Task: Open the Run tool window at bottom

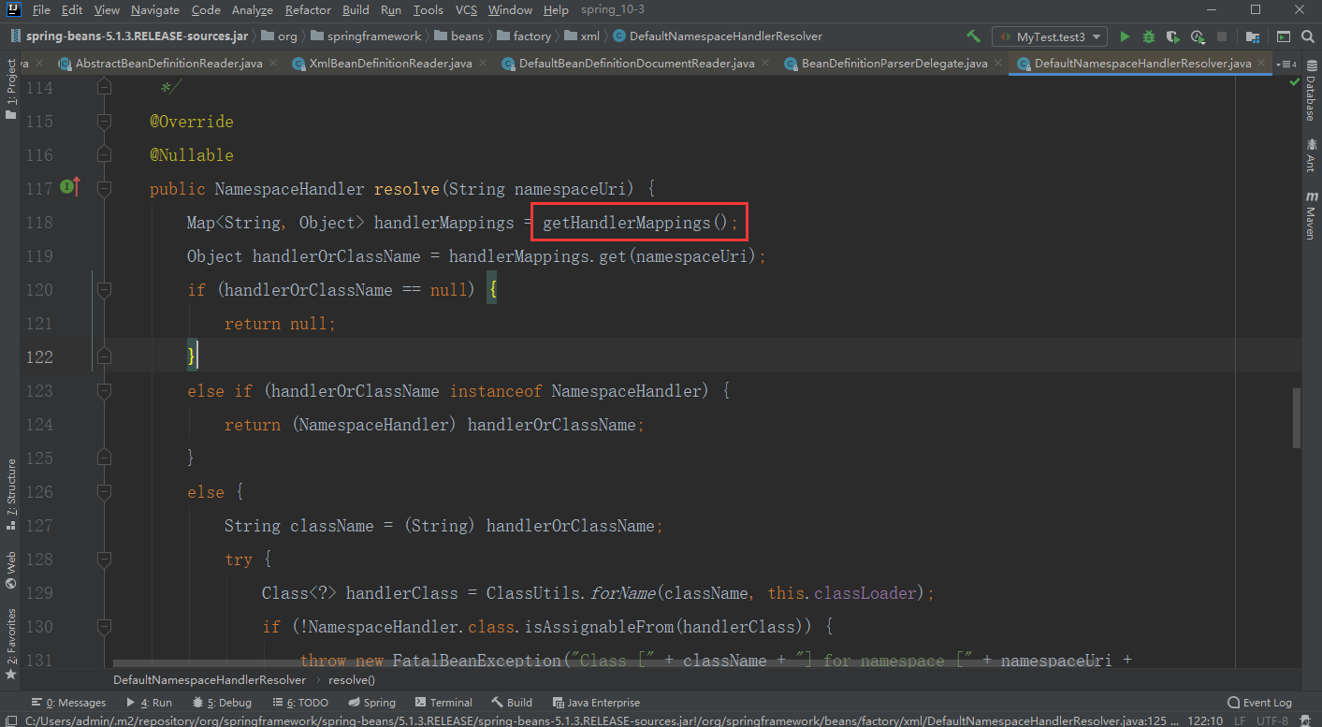Action: point(149,703)
